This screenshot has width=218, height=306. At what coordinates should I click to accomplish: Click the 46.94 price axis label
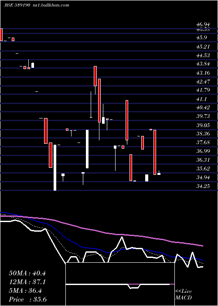(203, 24)
